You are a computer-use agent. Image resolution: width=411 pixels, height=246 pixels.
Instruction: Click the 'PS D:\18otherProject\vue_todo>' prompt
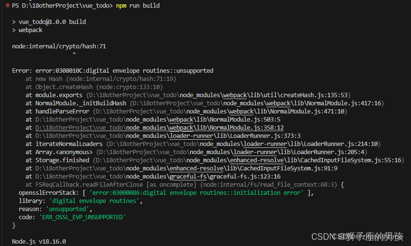pyautogui.click(x=62, y=5)
